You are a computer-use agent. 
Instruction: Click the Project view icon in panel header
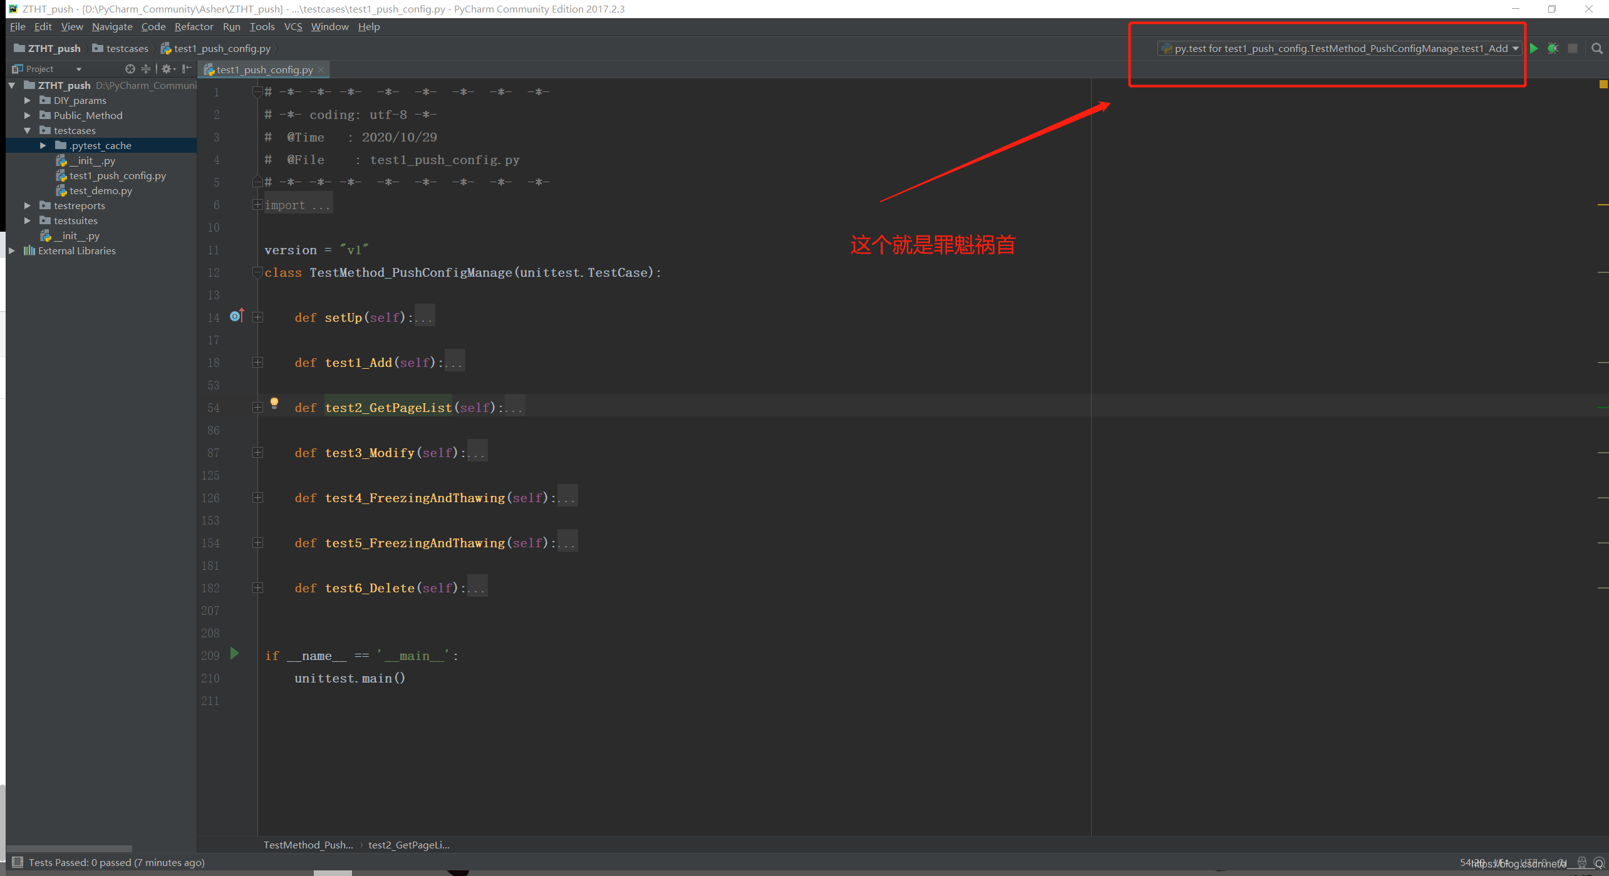tap(18, 69)
